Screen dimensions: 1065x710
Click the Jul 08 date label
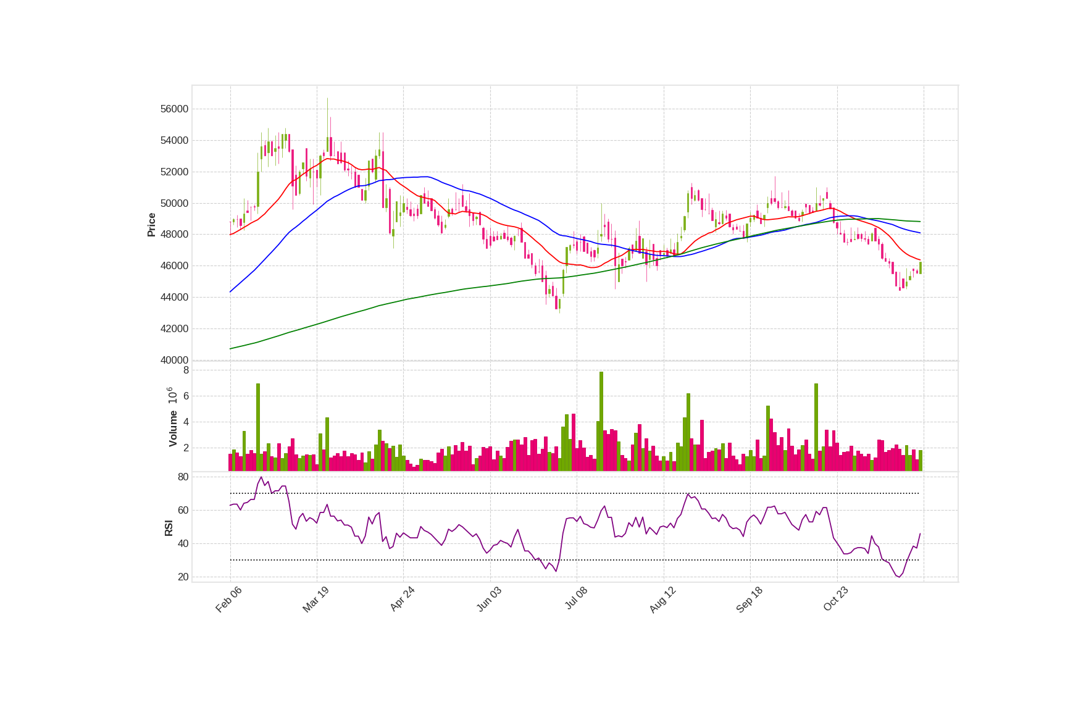(x=576, y=599)
